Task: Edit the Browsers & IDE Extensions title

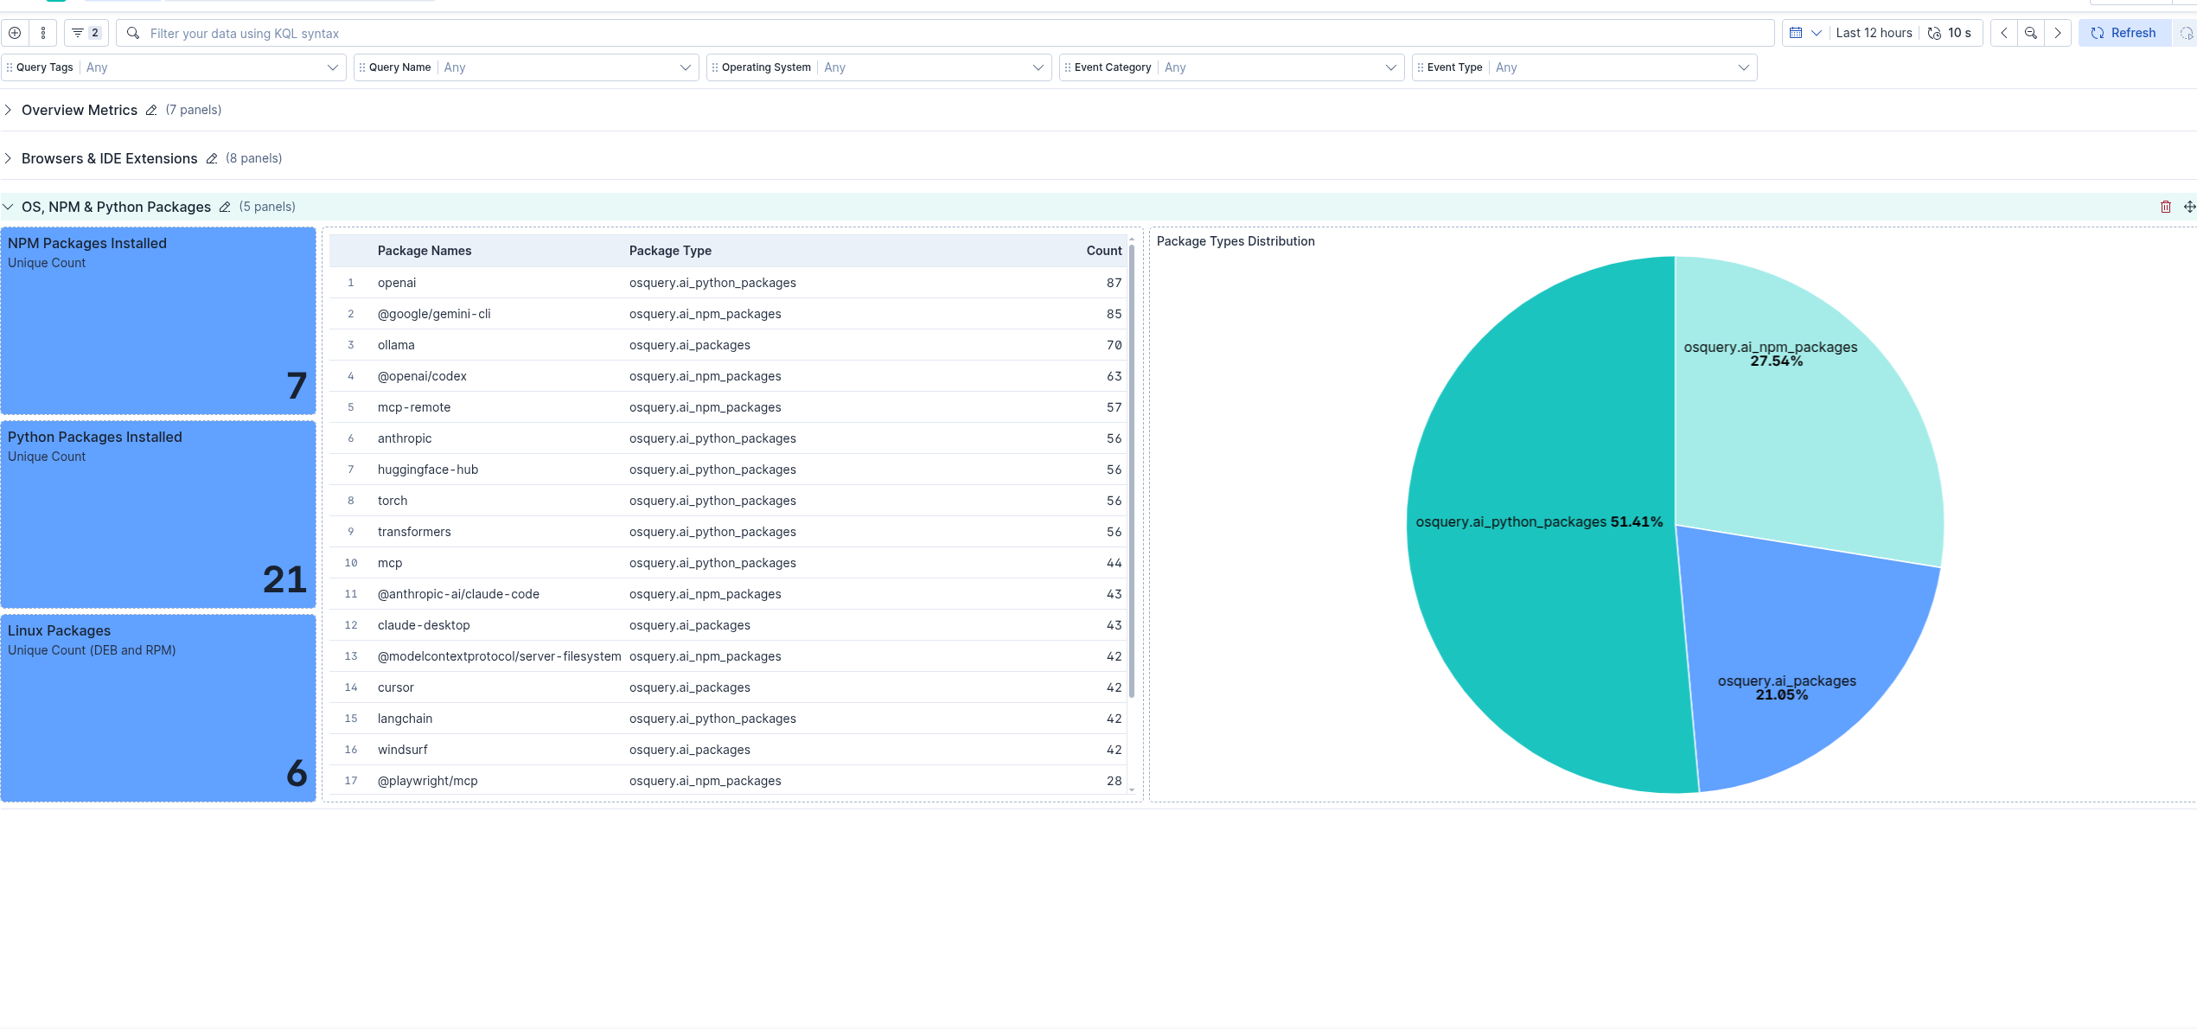Action: (x=212, y=158)
